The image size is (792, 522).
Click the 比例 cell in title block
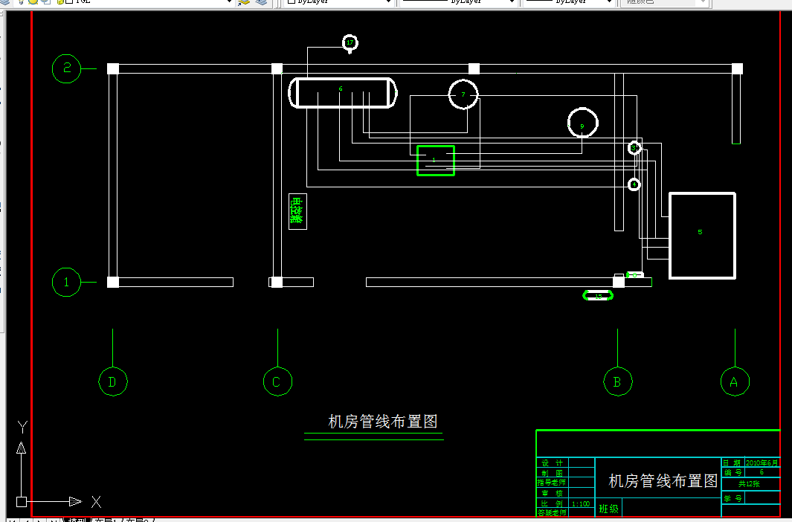pyautogui.click(x=553, y=503)
